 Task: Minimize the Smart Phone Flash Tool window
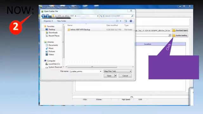(180, 6)
